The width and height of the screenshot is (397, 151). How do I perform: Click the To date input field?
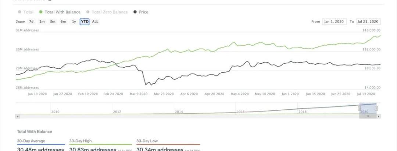[368, 22]
